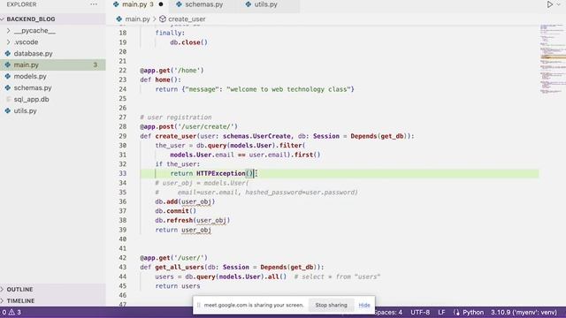
Task: Click the problems badge 3 on main.py row
Action: tap(96, 64)
